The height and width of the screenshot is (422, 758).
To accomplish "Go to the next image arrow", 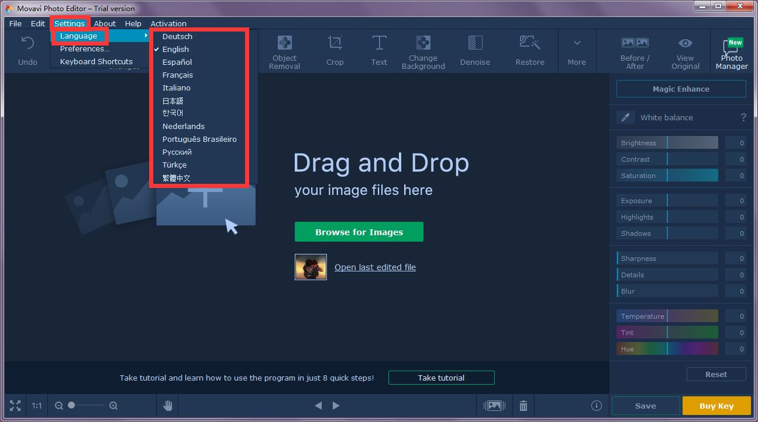I will [x=336, y=405].
